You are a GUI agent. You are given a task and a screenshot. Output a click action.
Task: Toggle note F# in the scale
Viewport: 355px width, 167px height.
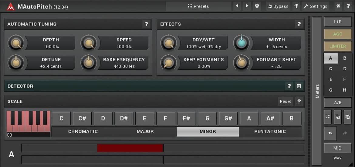186,118
